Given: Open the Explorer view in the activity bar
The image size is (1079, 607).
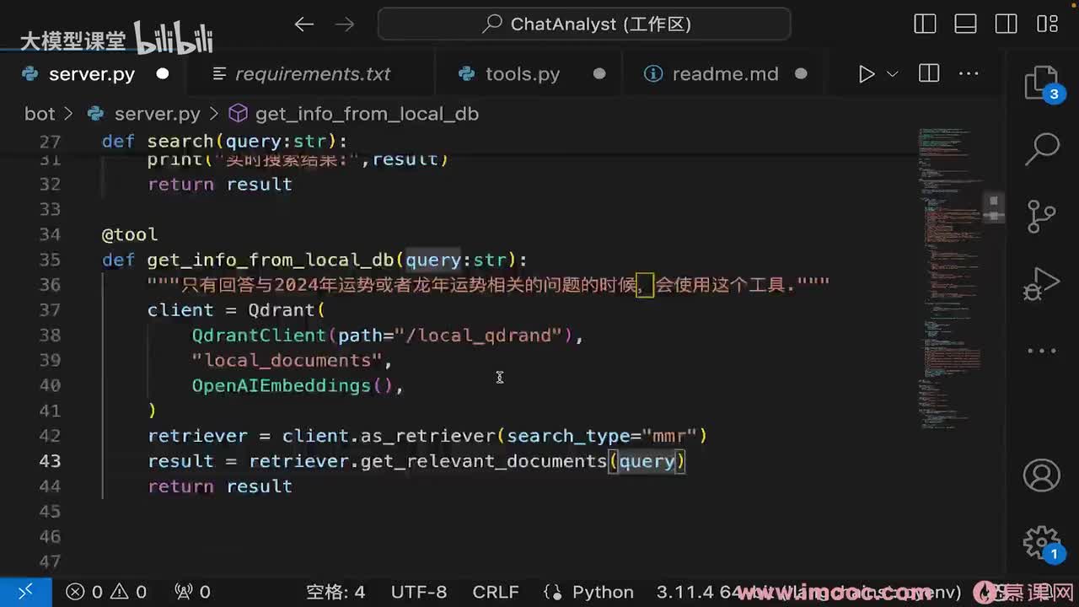Looking at the screenshot, I should 1042,84.
